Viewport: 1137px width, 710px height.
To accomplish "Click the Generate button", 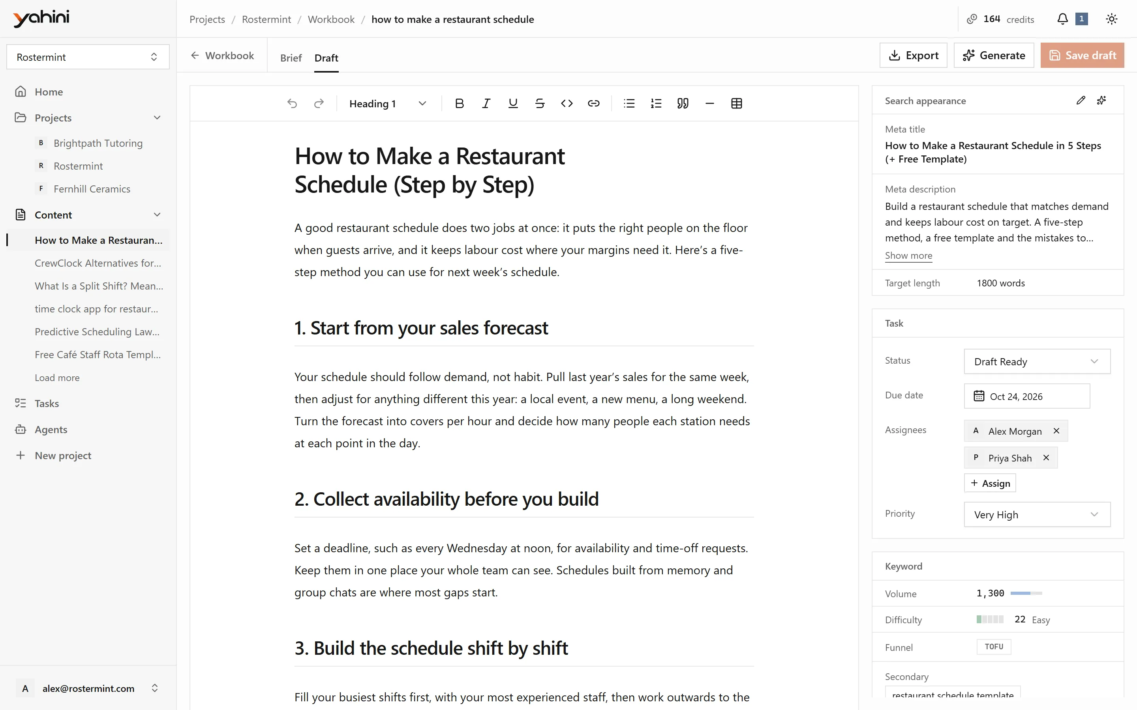I will click(993, 55).
